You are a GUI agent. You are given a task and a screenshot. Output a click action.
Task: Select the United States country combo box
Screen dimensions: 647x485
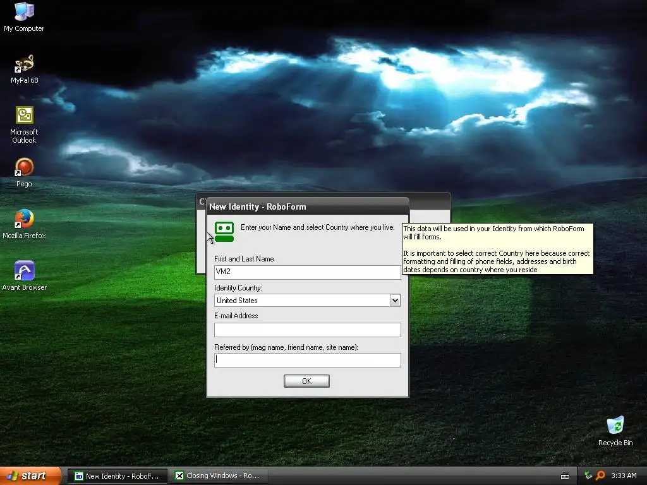308,300
